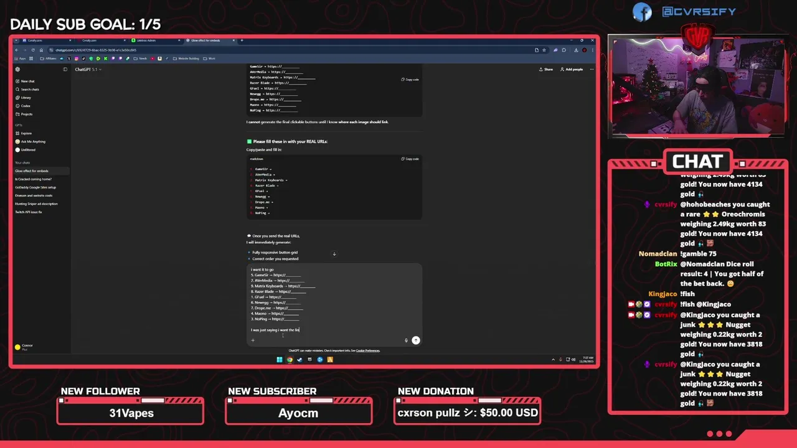The width and height of the screenshot is (797, 448).
Task: Open the Affiliates bookmark folder
Action: [x=49, y=58]
